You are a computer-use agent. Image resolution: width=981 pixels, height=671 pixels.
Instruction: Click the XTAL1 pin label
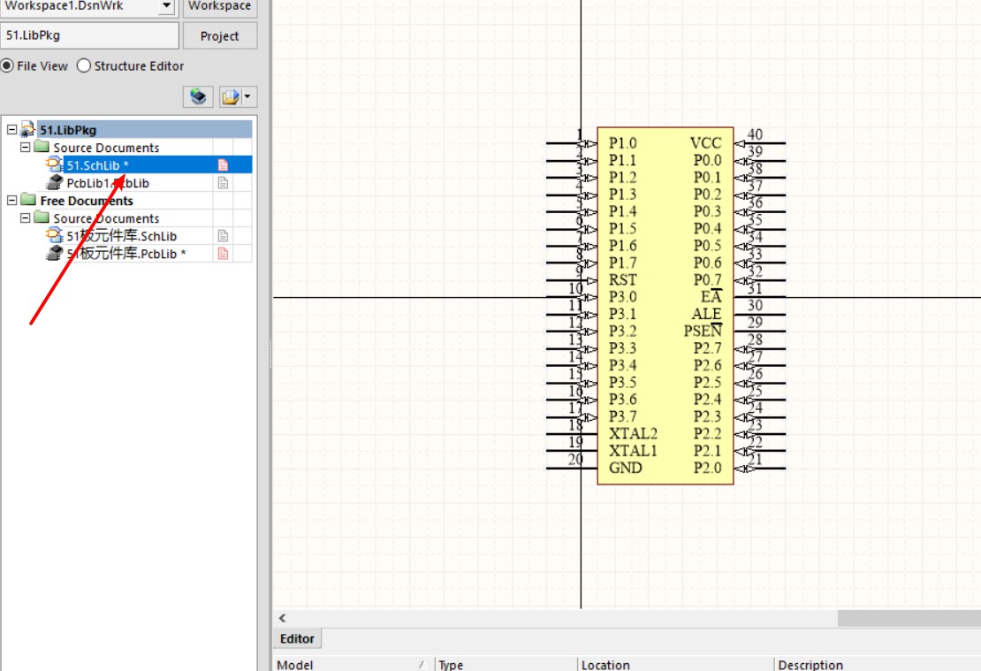click(x=633, y=451)
